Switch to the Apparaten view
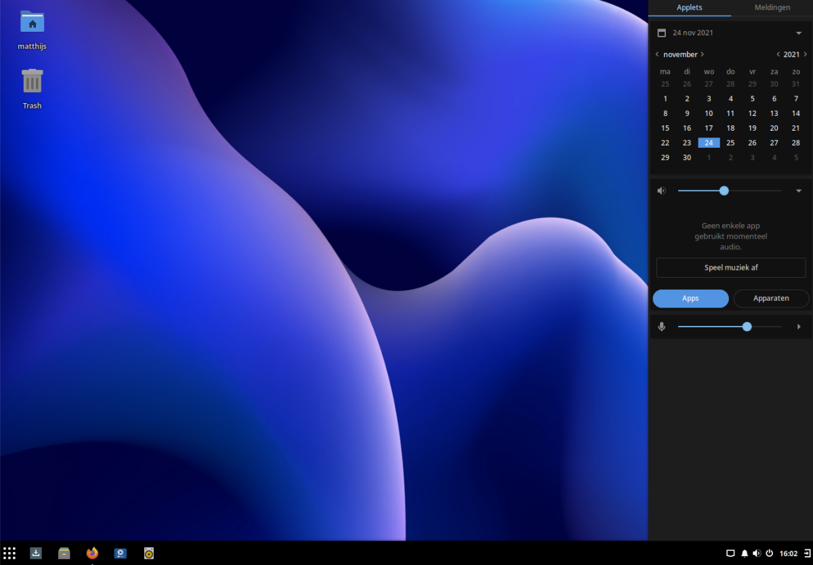The width and height of the screenshot is (813, 565). pyautogui.click(x=771, y=298)
